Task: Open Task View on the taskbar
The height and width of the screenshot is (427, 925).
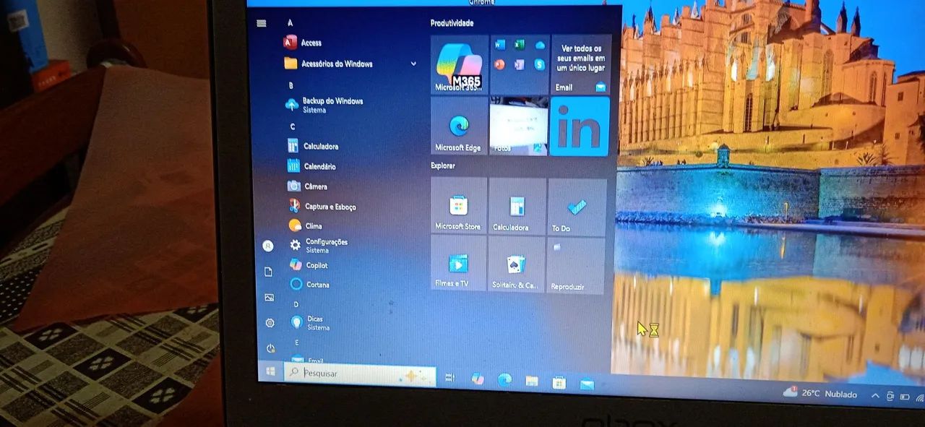Action: pos(449,377)
